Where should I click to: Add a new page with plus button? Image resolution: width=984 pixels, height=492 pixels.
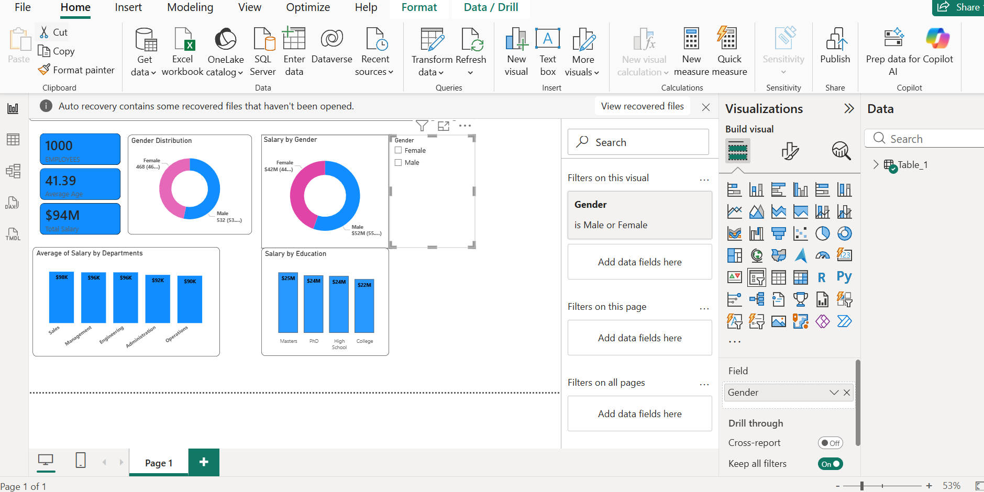204,462
